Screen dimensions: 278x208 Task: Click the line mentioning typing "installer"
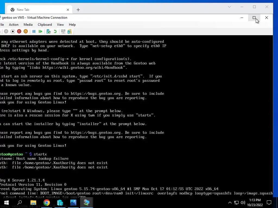point(73,124)
